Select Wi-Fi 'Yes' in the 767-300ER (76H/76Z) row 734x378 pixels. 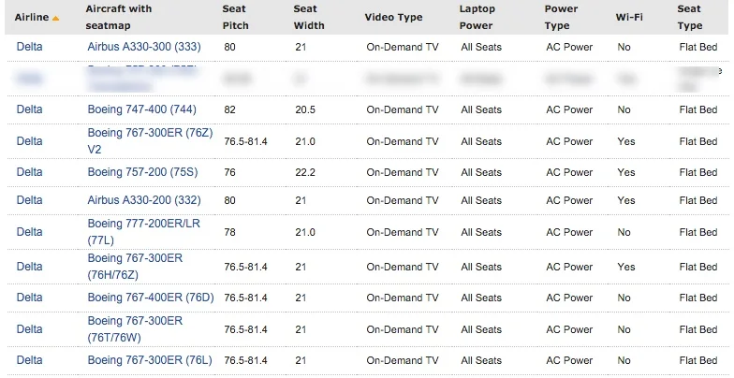pyautogui.click(x=626, y=268)
